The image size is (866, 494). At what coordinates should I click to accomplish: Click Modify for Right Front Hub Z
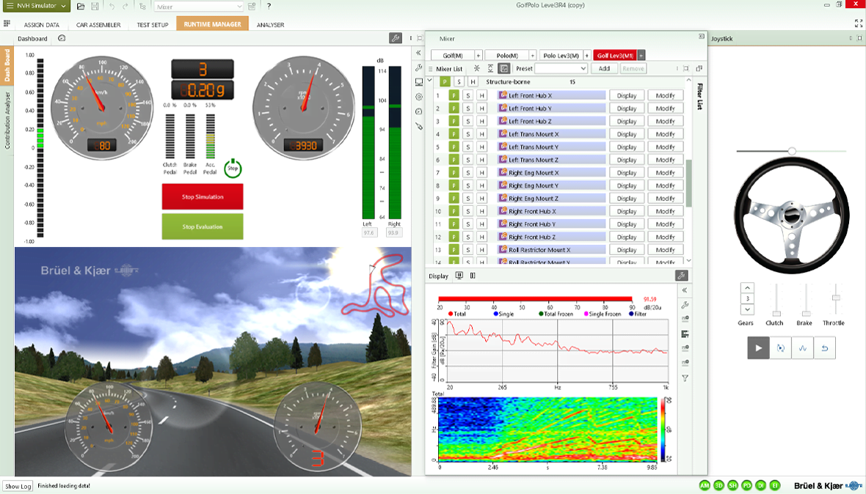click(x=665, y=237)
